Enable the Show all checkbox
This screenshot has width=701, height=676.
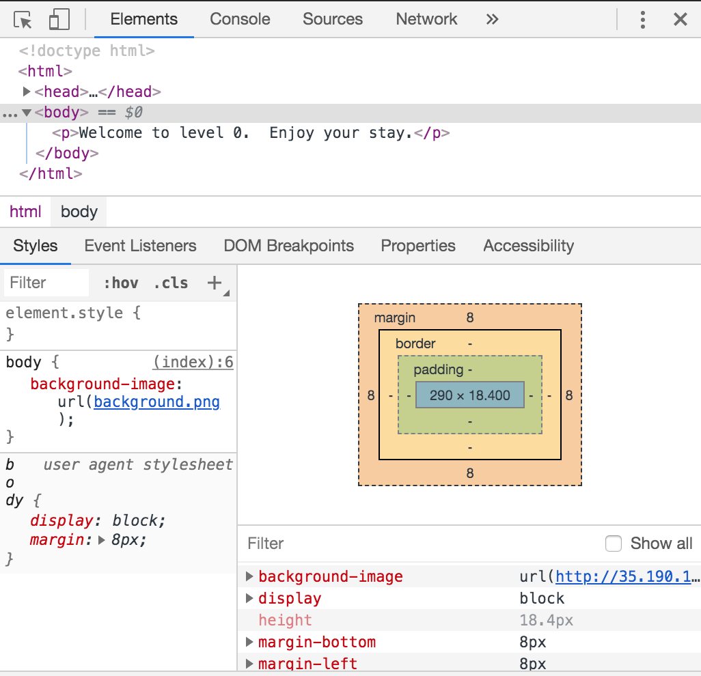point(613,544)
